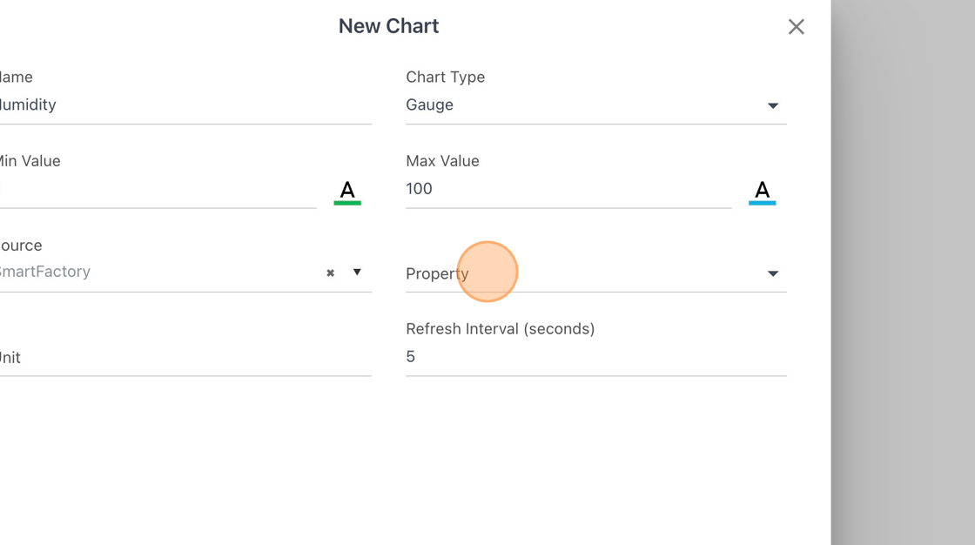This screenshot has width=975, height=545.
Task: Click the SmartFactory source text
Action: click(45, 272)
